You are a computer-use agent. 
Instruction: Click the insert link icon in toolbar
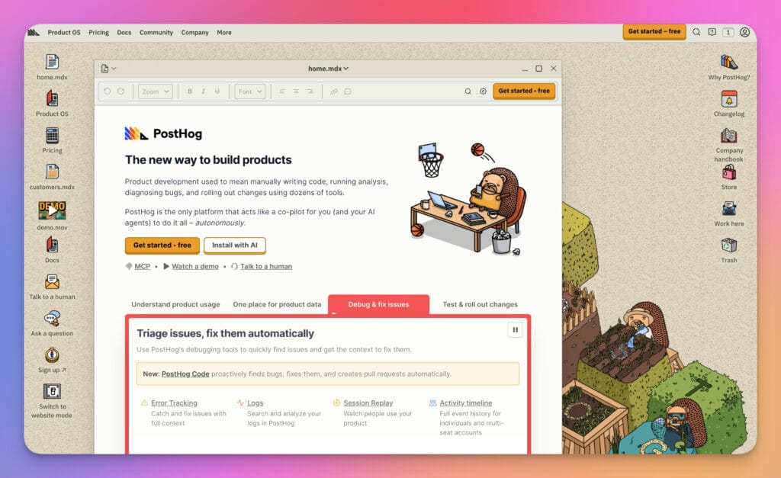[334, 91]
